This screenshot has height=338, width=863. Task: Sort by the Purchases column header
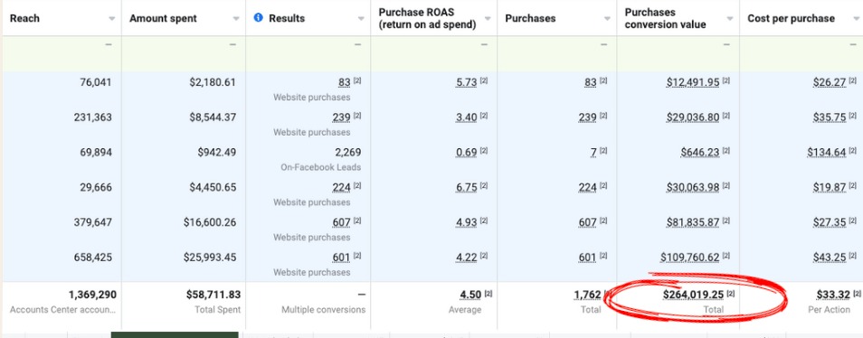point(530,18)
